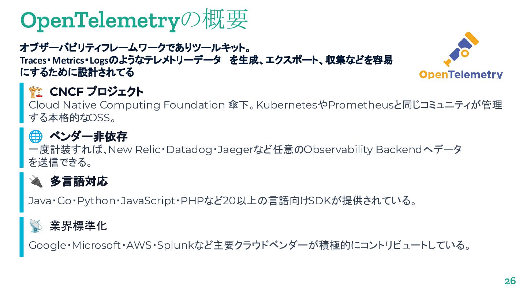This screenshot has width=527, height=296.
Task: Click the slide page number 26
Action: (510, 281)
